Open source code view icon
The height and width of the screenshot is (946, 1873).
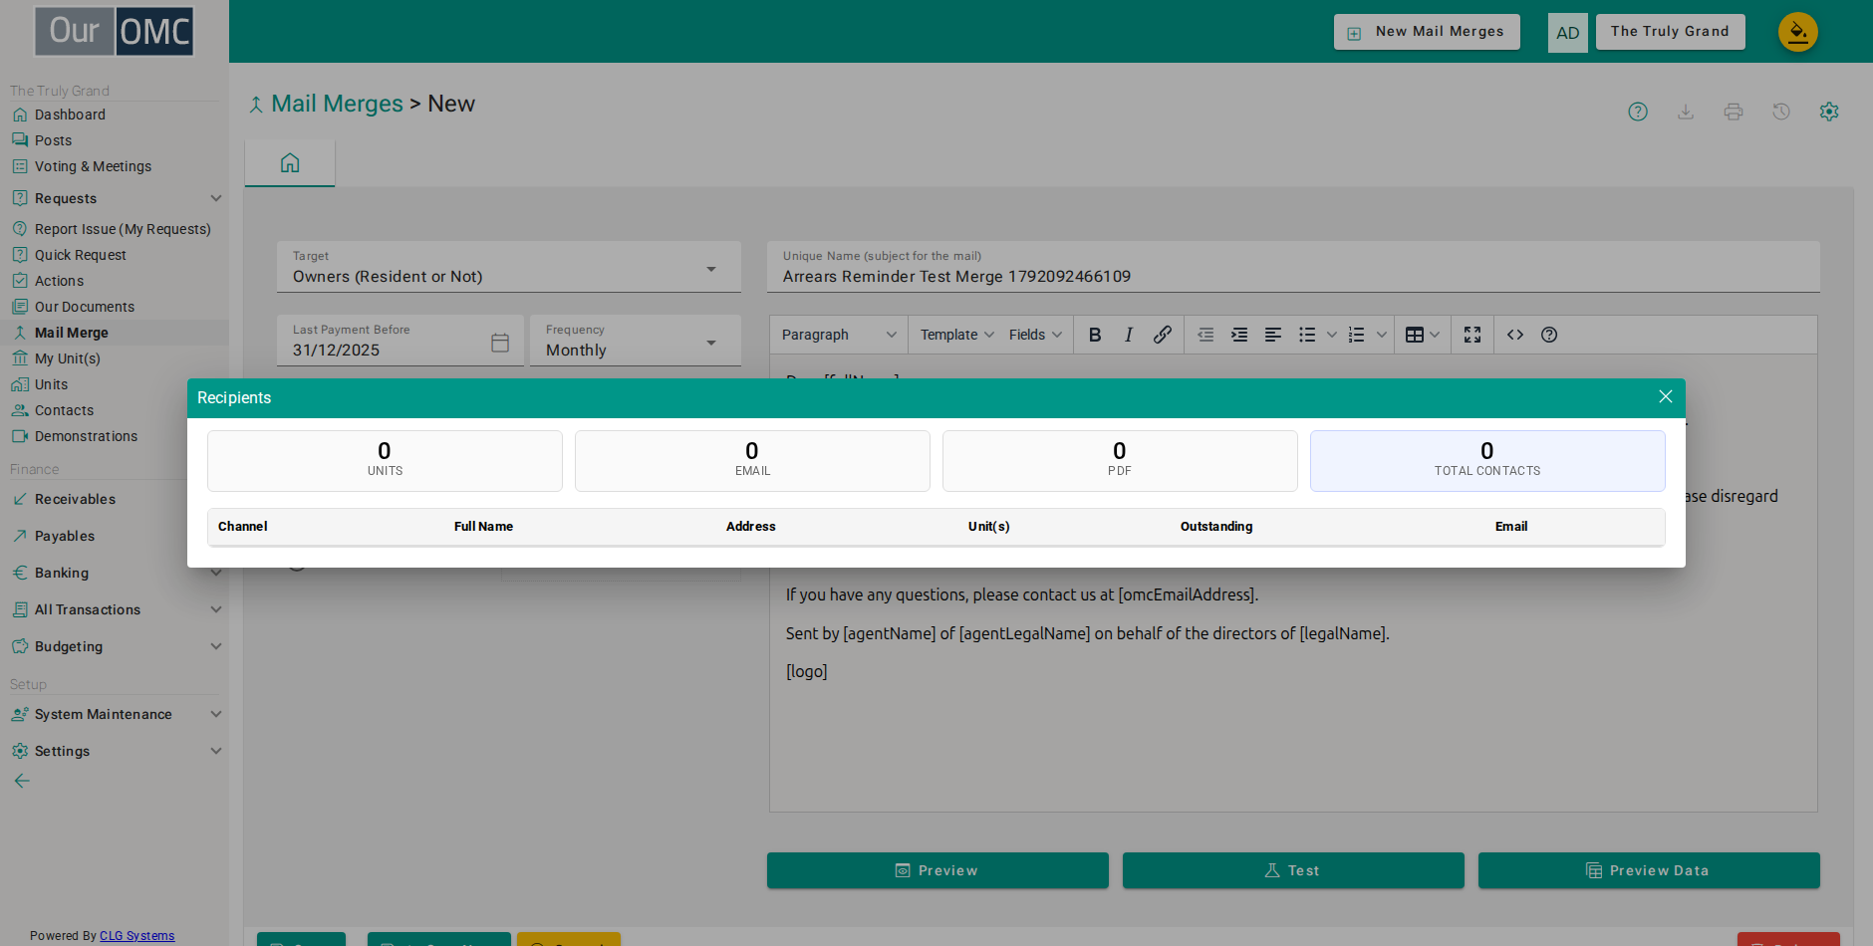click(x=1515, y=335)
